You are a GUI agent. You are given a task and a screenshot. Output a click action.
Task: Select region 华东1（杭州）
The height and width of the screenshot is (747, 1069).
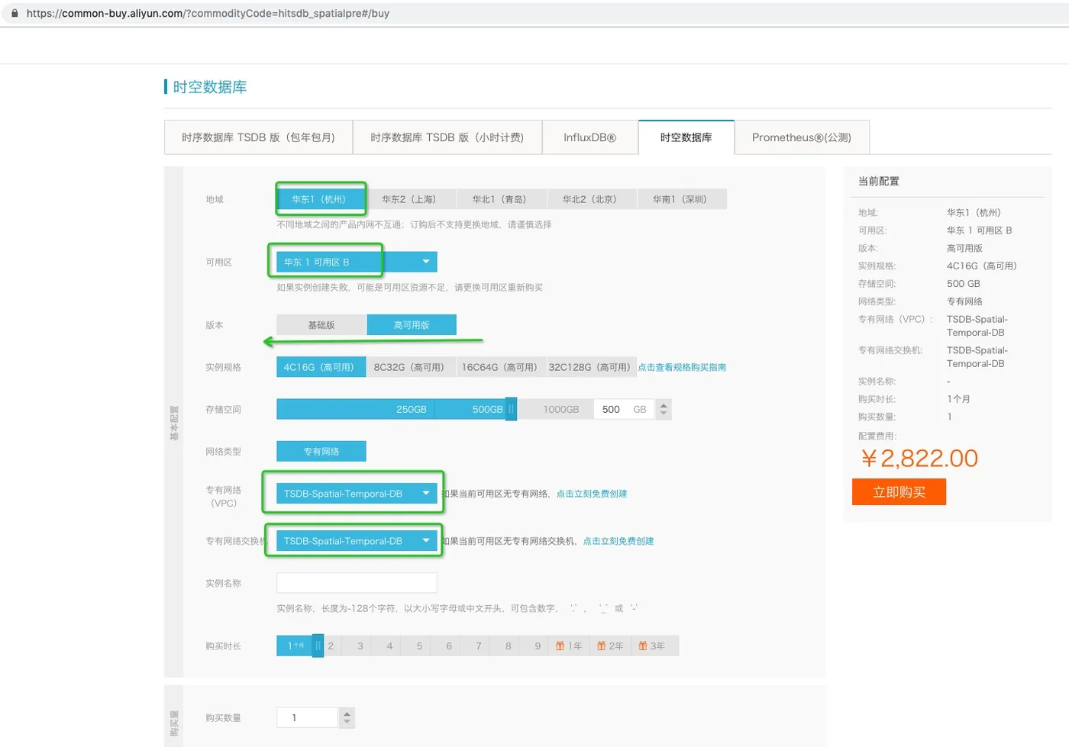(x=320, y=199)
